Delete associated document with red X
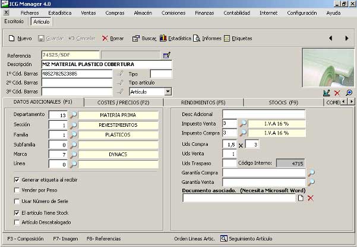The image size is (357, 247). click(x=310, y=198)
